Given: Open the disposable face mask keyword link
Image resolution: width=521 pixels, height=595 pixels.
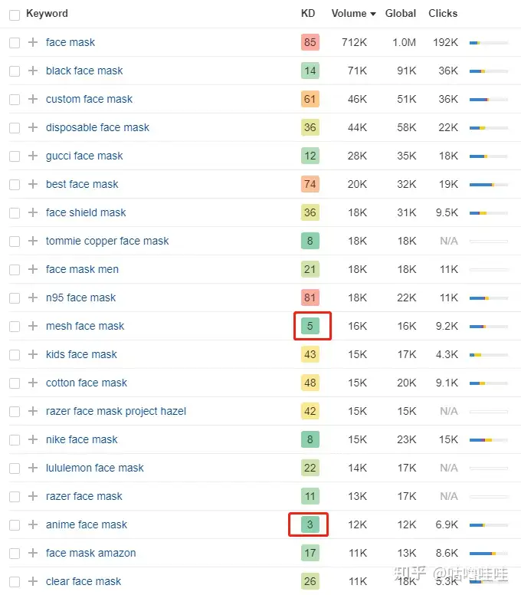Looking at the screenshot, I should pyautogui.click(x=97, y=127).
